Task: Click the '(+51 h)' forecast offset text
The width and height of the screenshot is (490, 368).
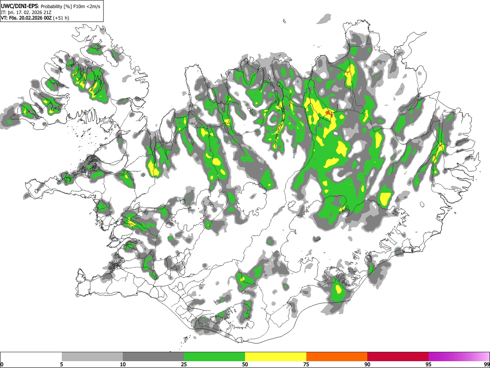Action: [x=61, y=18]
